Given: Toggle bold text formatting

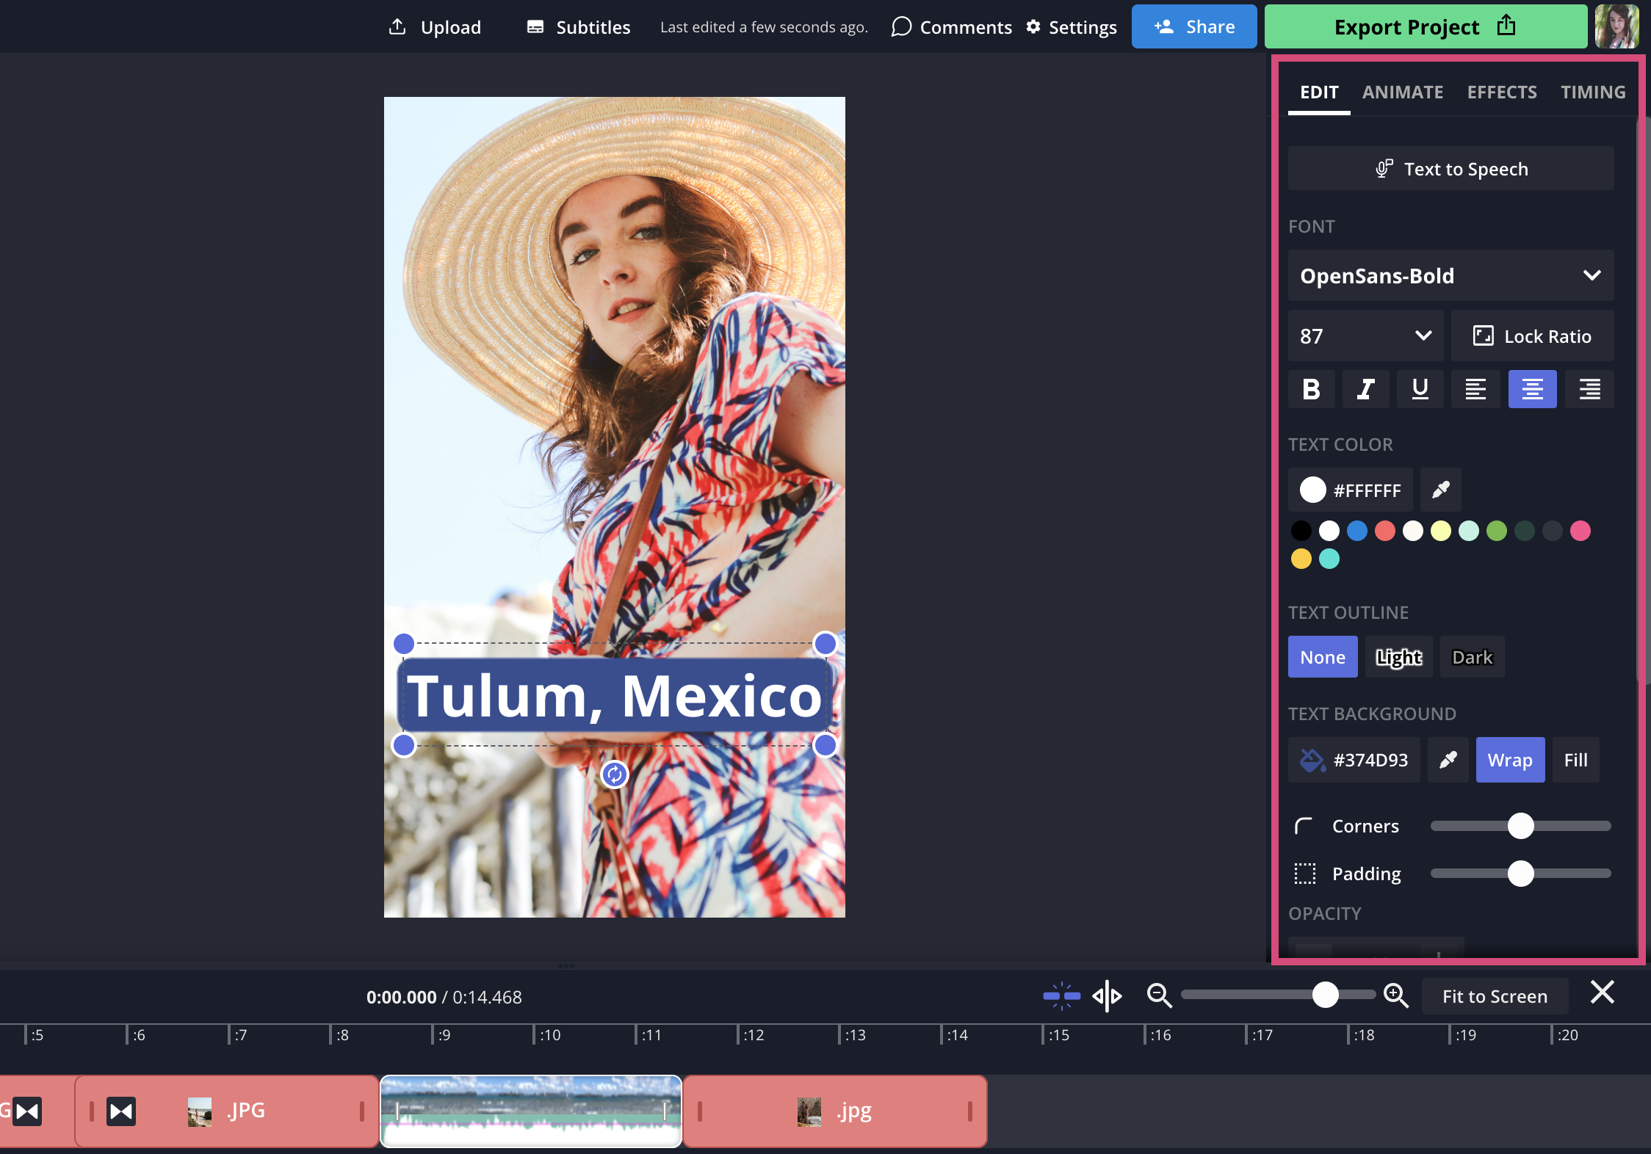Looking at the screenshot, I should click(1311, 388).
